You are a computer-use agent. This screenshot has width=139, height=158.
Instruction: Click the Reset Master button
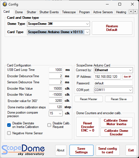[89, 99]
